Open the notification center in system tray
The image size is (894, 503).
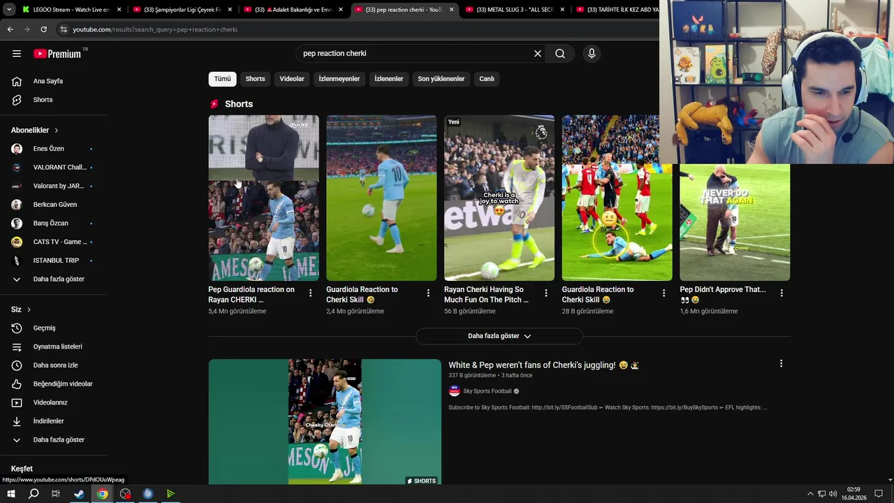coord(879,494)
